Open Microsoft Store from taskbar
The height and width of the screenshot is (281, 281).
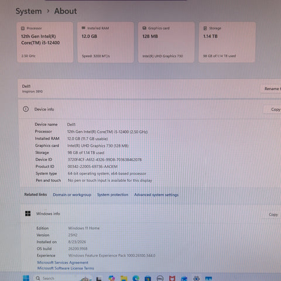tap(148, 279)
